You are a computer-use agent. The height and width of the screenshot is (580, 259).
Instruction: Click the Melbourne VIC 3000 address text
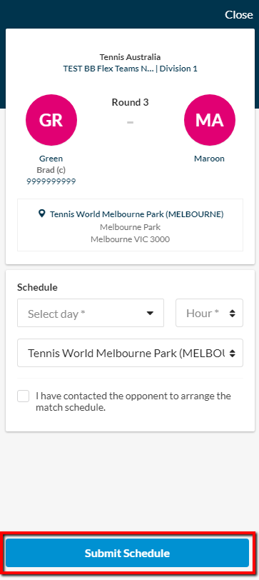(x=130, y=239)
